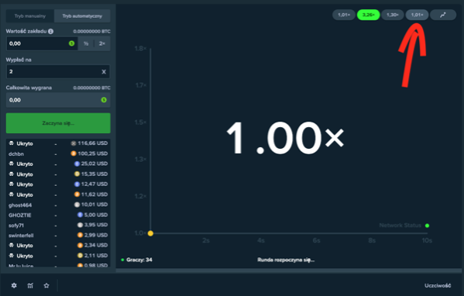
Task: Click coin icon next to 2,11 USD
Action: [81, 256]
